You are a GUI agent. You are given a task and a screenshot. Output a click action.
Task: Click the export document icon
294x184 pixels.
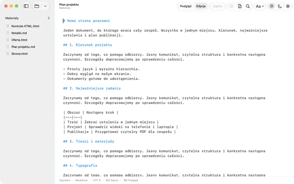pos(240,6)
